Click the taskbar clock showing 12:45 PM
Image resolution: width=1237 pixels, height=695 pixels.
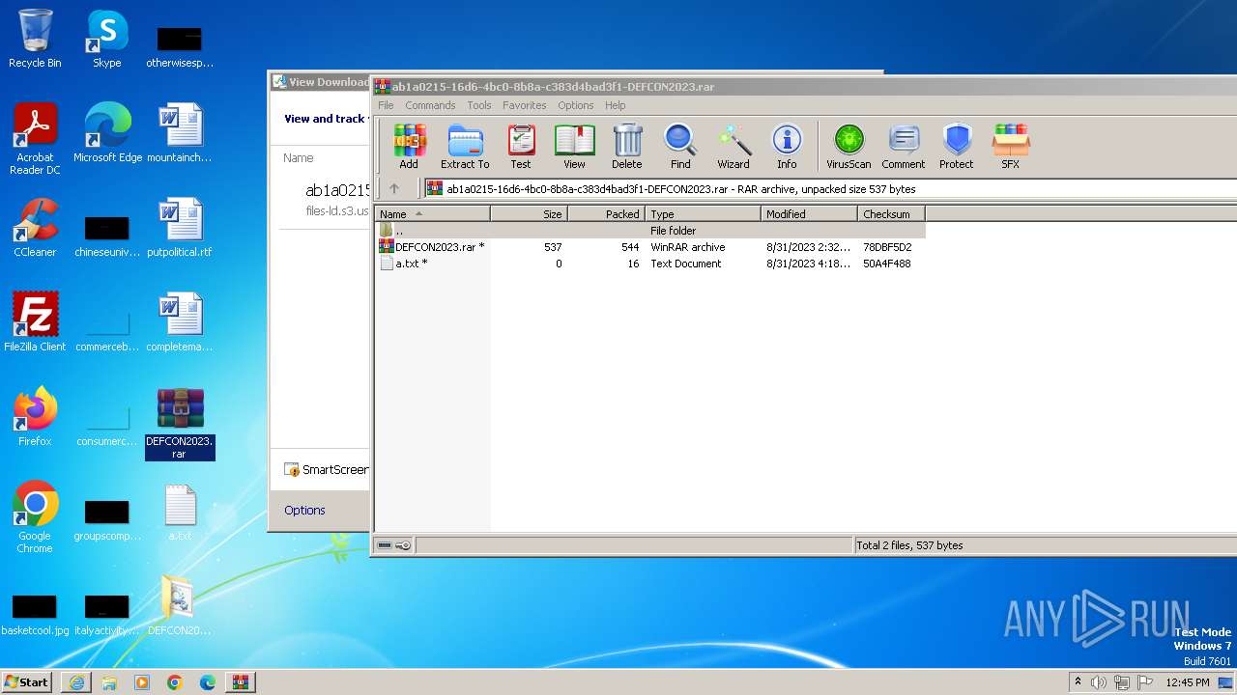pyautogui.click(x=1188, y=682)
